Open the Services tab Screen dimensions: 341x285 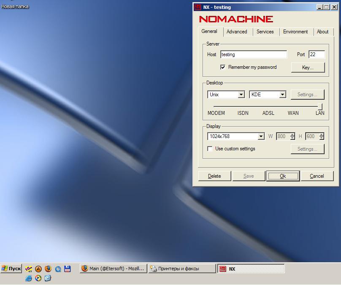click(x=265, y=32)
